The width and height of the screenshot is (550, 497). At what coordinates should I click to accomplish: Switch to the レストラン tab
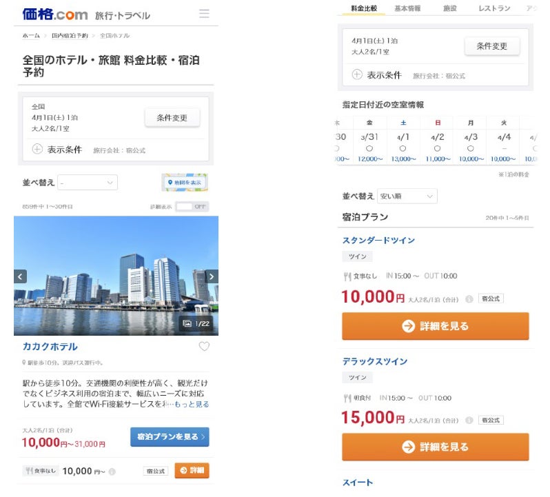494,8
